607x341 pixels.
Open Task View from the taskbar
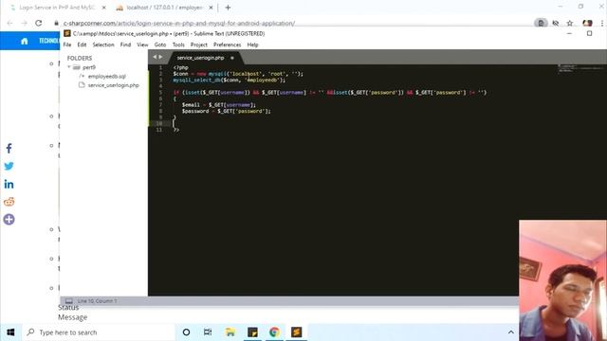[x=208, y=332]
